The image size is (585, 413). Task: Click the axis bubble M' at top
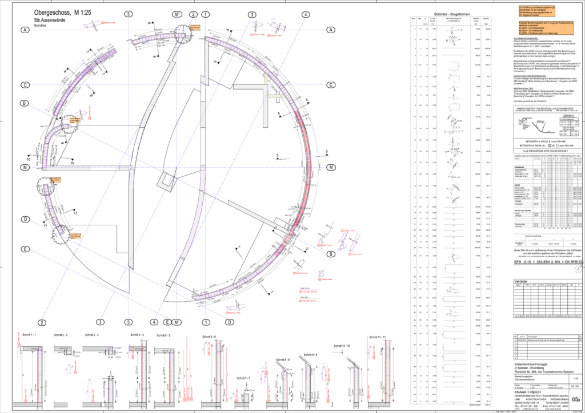coord(178,14)
